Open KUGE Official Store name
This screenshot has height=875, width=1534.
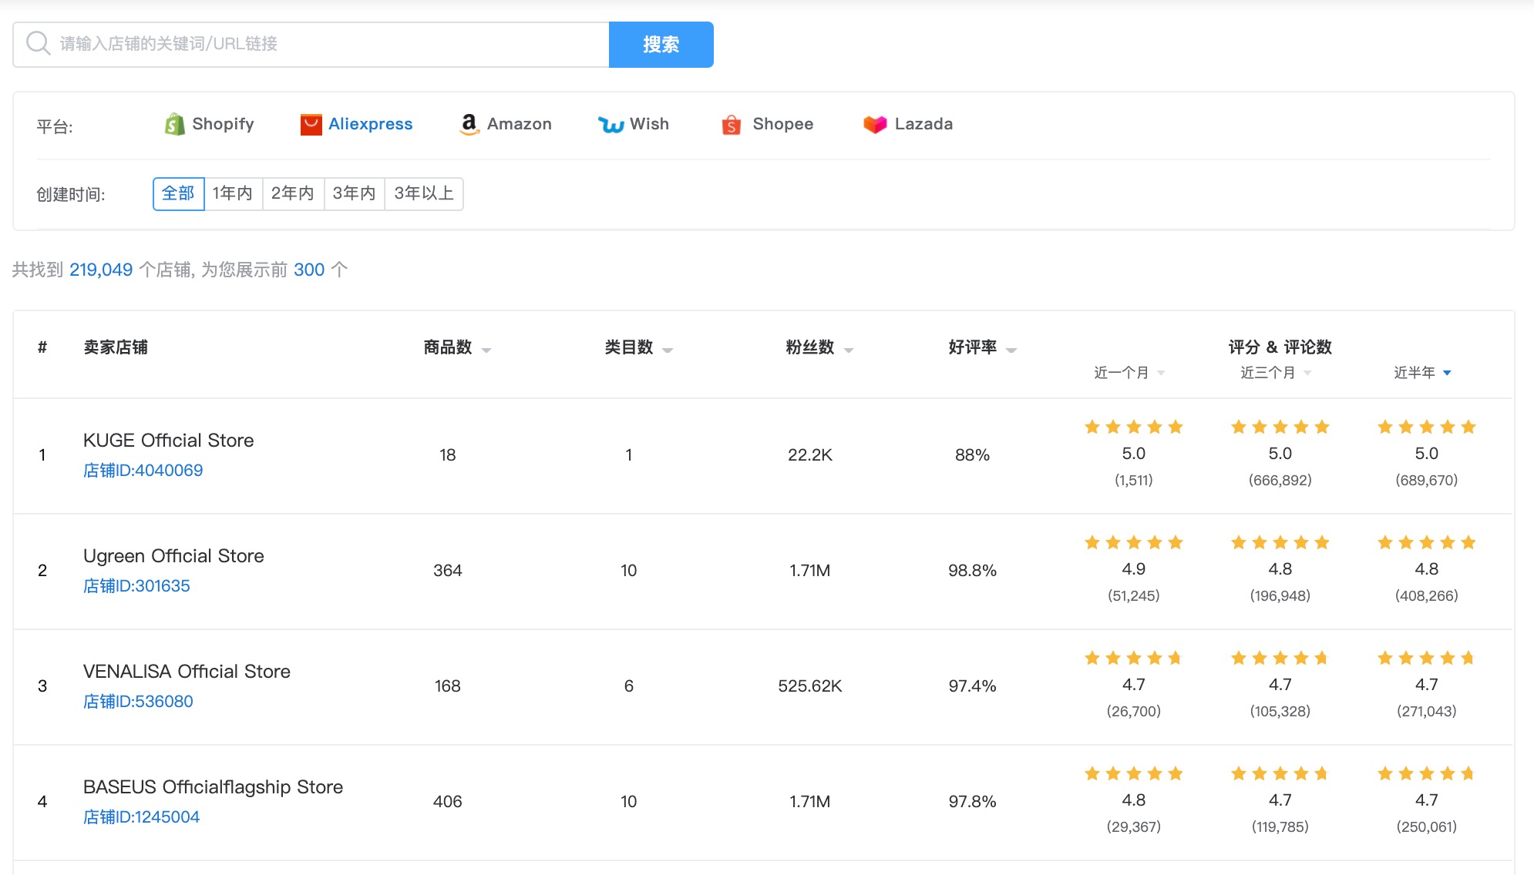tap(169, 441)
